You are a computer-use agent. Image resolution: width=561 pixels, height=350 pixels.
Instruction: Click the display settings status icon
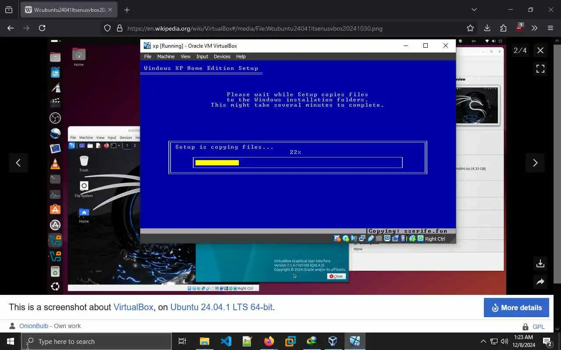click(387, 238)
